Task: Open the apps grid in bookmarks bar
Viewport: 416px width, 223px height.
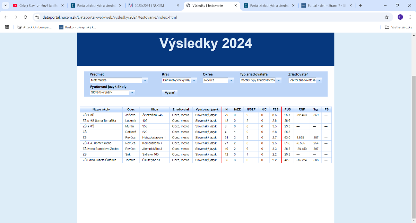Action: tap(7, 27)
